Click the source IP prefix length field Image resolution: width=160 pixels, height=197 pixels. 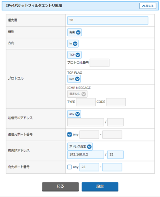115,122
